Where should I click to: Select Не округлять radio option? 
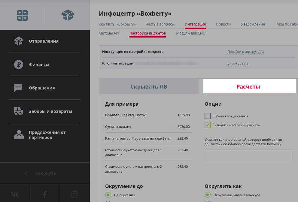pyautogui.click(x=108, y=195)
